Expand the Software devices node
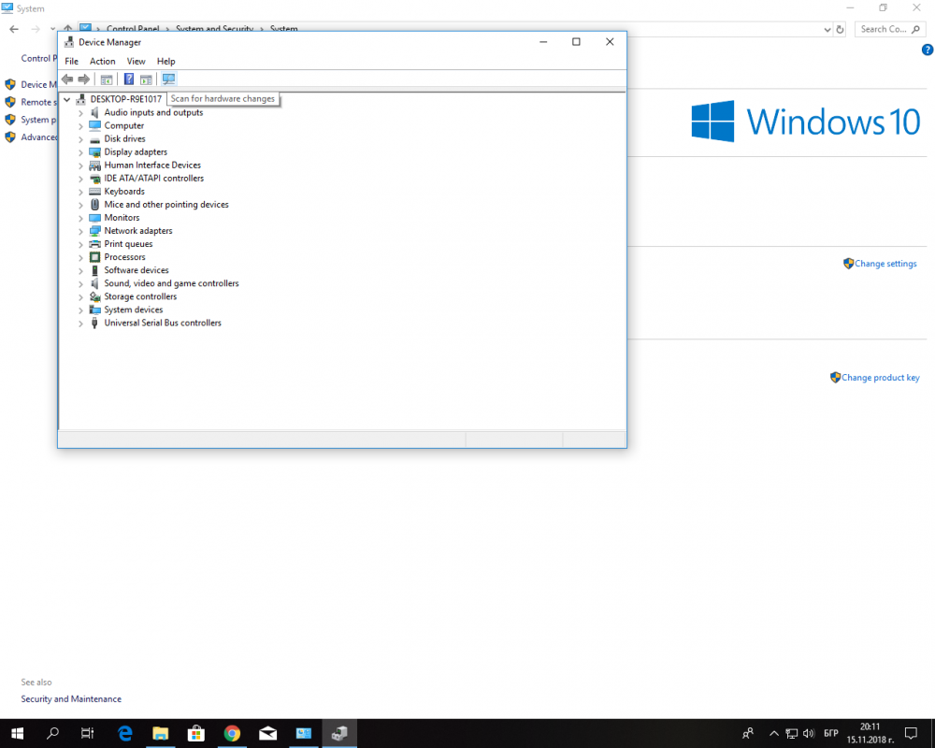This screenshot has width=935, height=748. [x=80, y=270]
